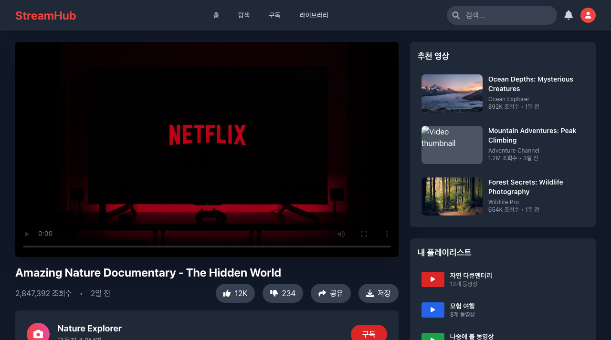Image resolution: width=611 pixels, height=340 pixels.
Task: Click the video progress bar
Action: point(207,247)
